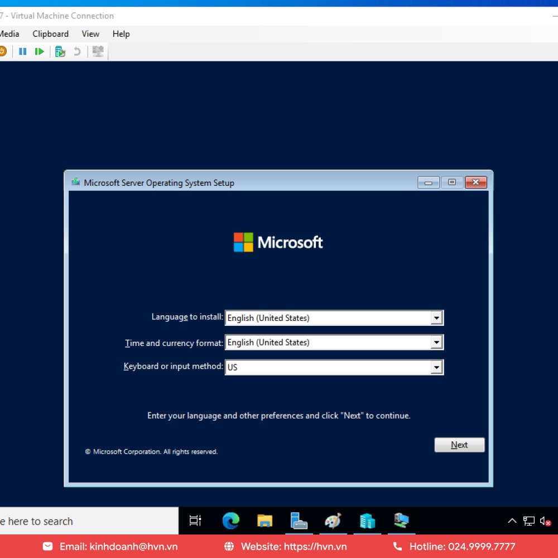
Task: Click the Hotline 024.9999.7777 text
Action: coord(462,547)
